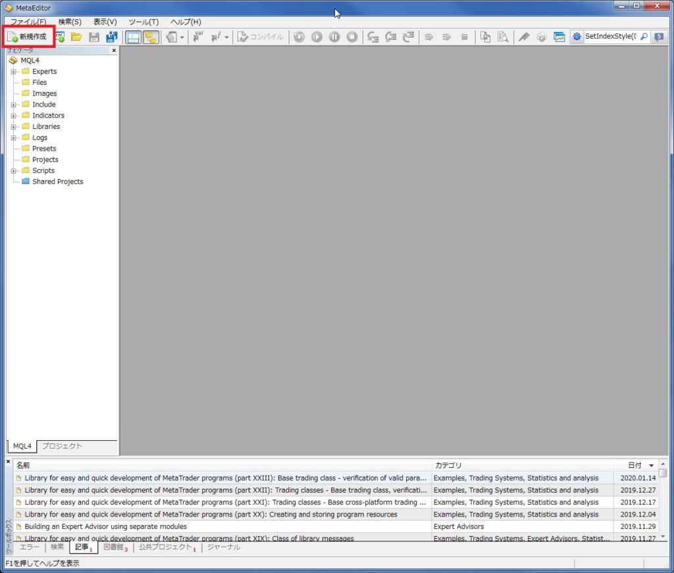Click the trading terminal chart window icon
Screen dimensions: 674x573
tap(559, 37)
